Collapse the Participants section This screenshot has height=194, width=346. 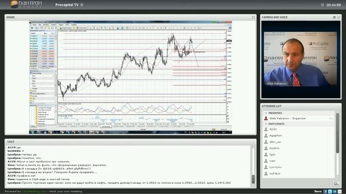[x=265, y=124]
